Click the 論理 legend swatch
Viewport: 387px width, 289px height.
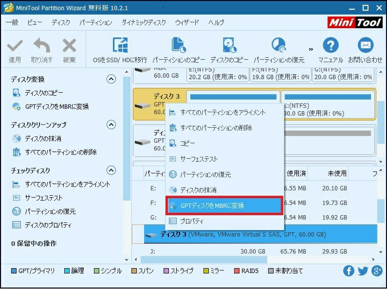point(67,272)
